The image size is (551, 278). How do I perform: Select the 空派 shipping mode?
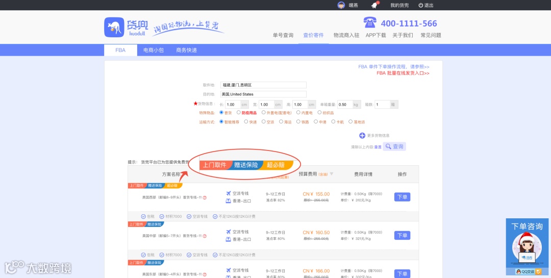point(264,121)
